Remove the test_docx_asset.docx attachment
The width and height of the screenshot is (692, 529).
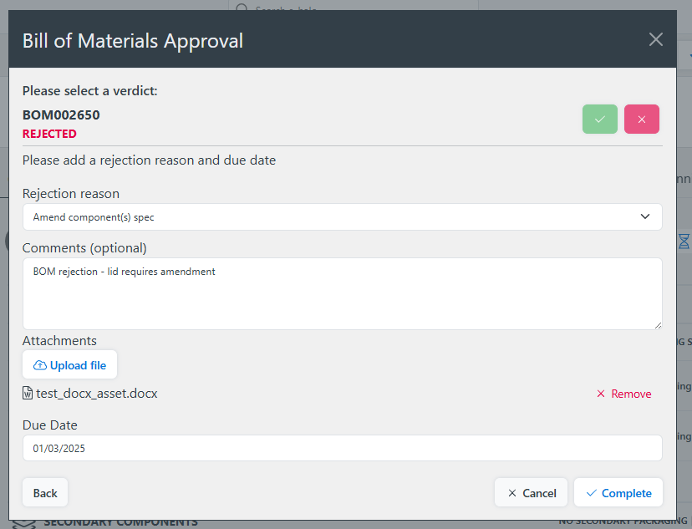(x=624, y=393)
